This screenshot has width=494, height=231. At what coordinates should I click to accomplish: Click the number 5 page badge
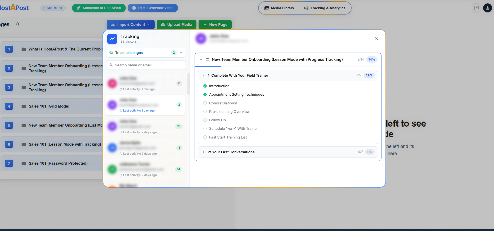point(9,125)
